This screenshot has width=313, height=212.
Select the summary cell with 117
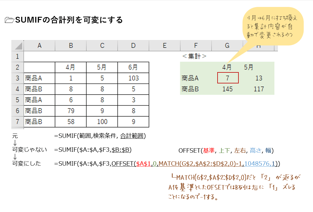(x=258, y=89)
